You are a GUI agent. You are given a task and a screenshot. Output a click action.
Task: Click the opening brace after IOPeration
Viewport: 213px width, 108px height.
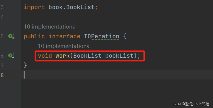click(x=125, y=36)
